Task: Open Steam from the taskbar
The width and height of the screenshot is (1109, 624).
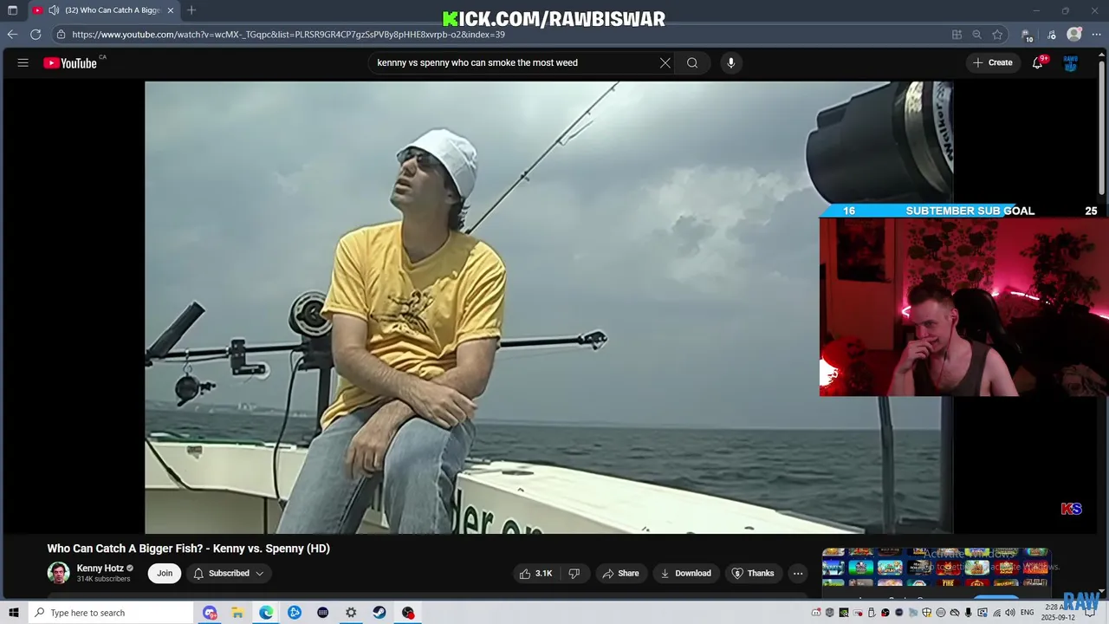Action: (379, 613)
